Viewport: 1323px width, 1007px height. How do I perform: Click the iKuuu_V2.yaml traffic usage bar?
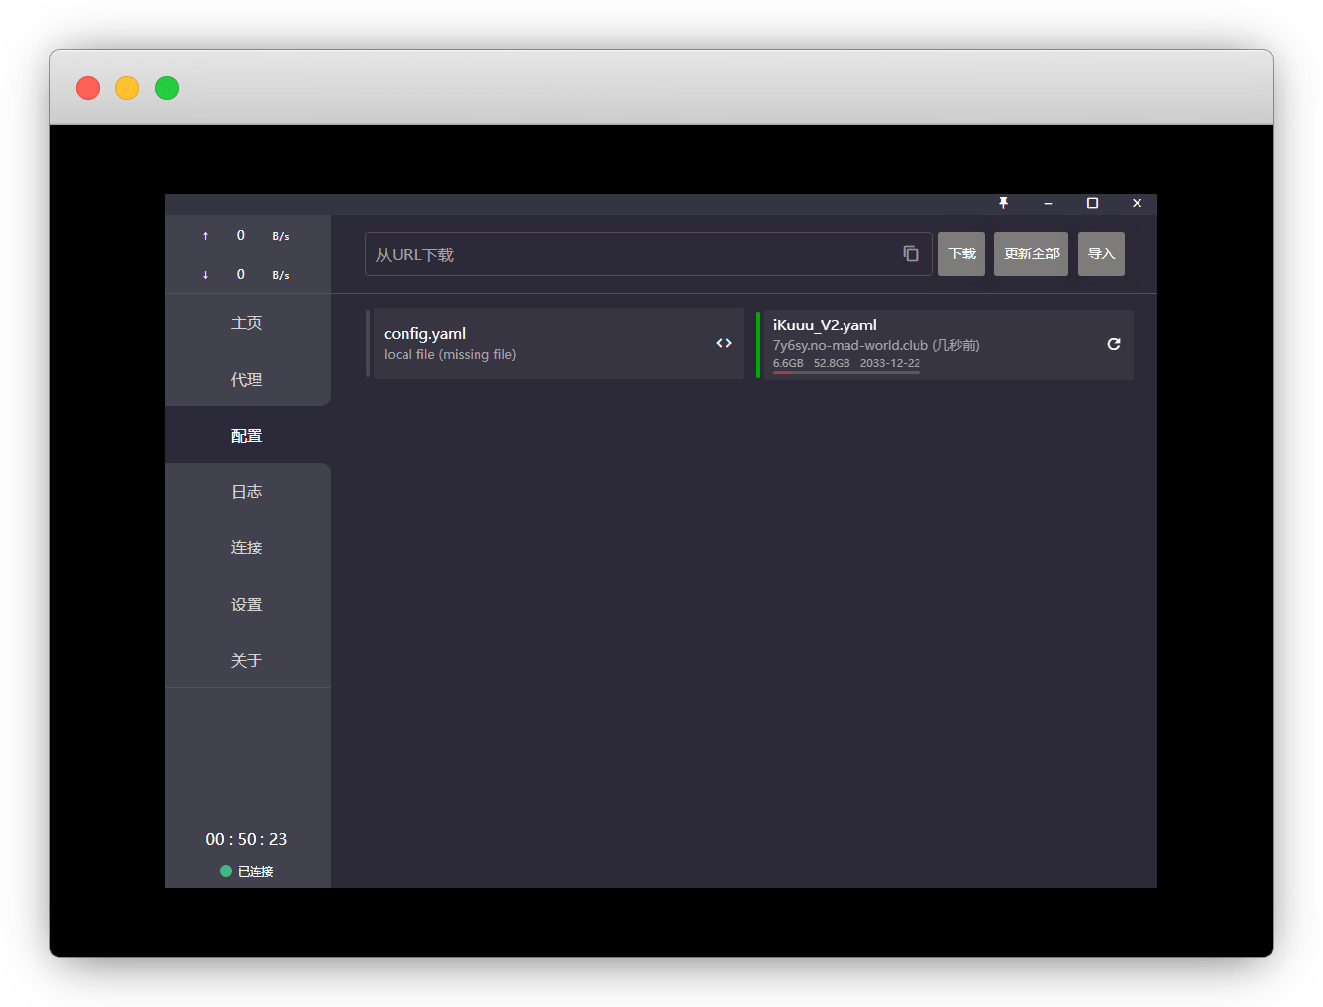pyautogui.click(x=846, y=372)
